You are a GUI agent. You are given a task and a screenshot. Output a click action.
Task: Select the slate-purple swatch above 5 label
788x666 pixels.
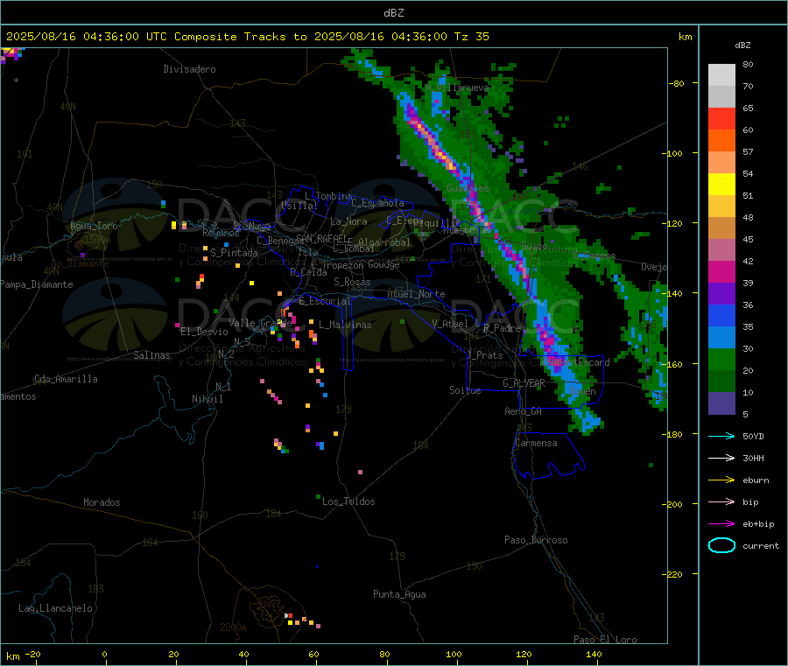point(721,403)
